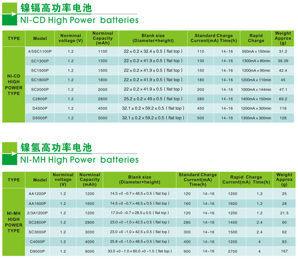Click Standard Charge header in NI-CD table
The height and width of the screenshot is (260, 298).
tap(214, 38)
